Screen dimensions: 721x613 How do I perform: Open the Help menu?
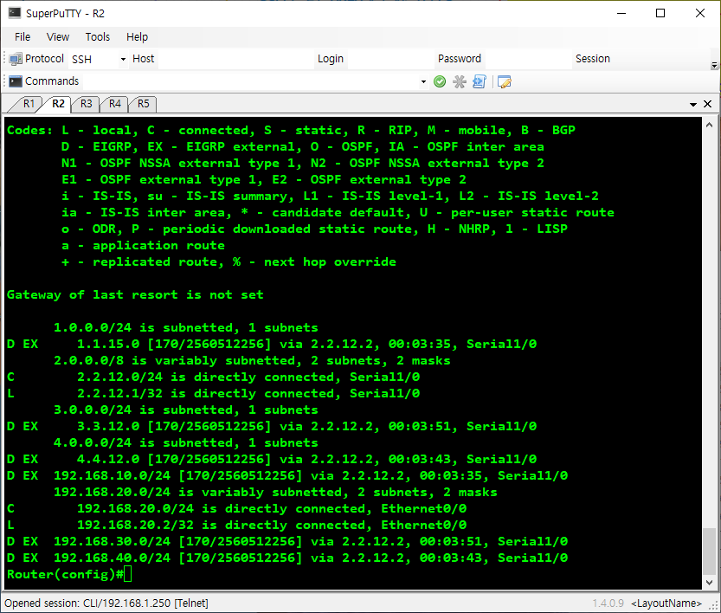coord(137,36)
